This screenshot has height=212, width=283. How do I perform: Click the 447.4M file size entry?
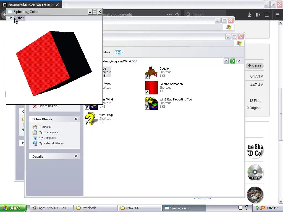click(257, 85)
